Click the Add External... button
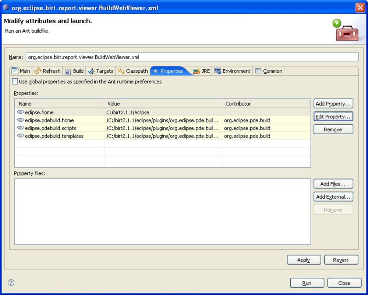The height and width of the screenshot is (295, 368). [x=333, y=197]
